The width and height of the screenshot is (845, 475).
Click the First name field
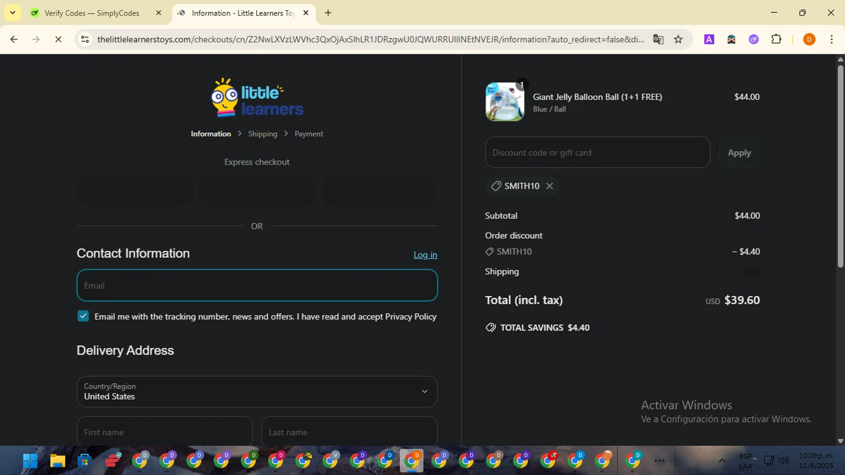(164, 432)
